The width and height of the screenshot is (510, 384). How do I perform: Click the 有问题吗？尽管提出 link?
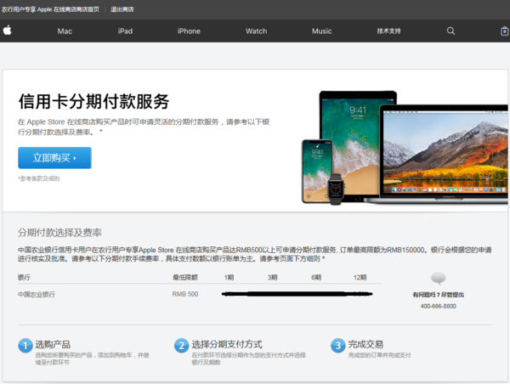pyautogui.click(x=438, y=295)
